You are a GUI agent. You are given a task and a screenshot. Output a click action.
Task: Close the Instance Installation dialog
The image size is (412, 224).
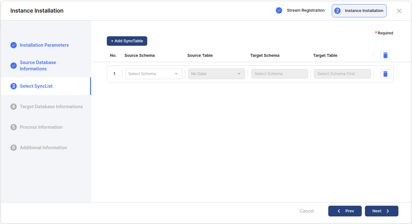(x=399, y=11)
